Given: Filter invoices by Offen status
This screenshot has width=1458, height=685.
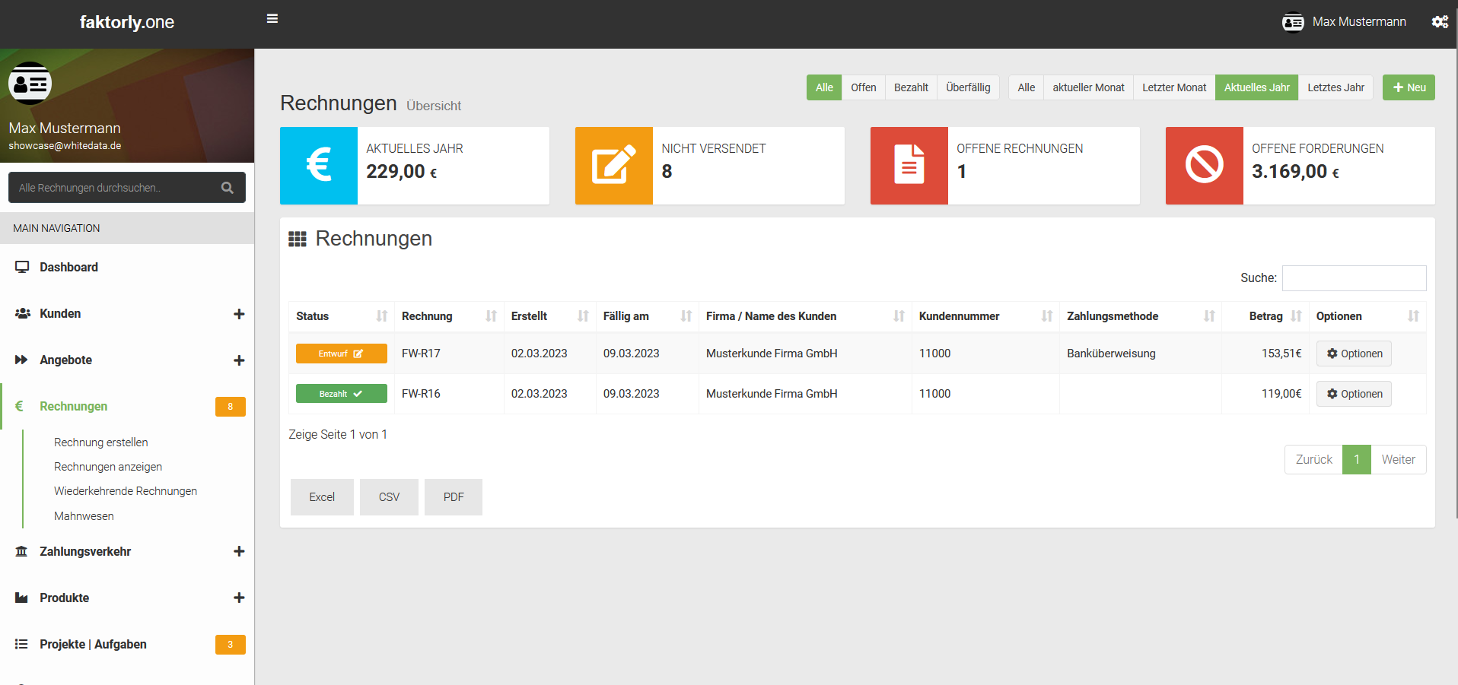Looking at the screenshot, I should (x=864, y=87).
